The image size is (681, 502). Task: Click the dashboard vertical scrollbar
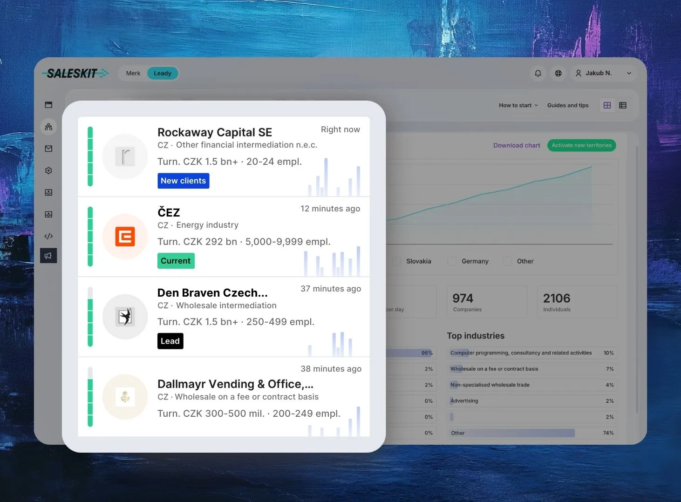click(637, 279)
